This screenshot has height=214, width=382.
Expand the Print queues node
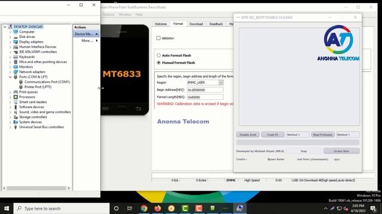coord(10,92)
